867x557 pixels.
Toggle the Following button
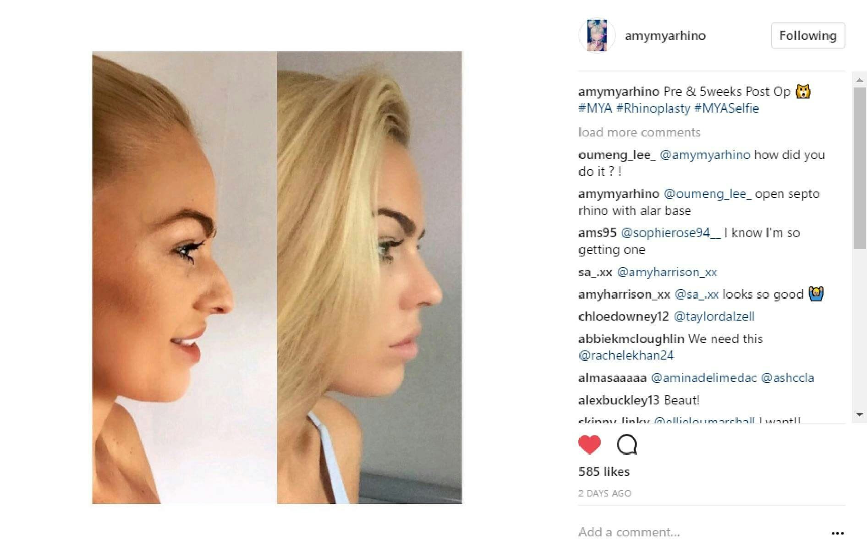pos(808,36)
